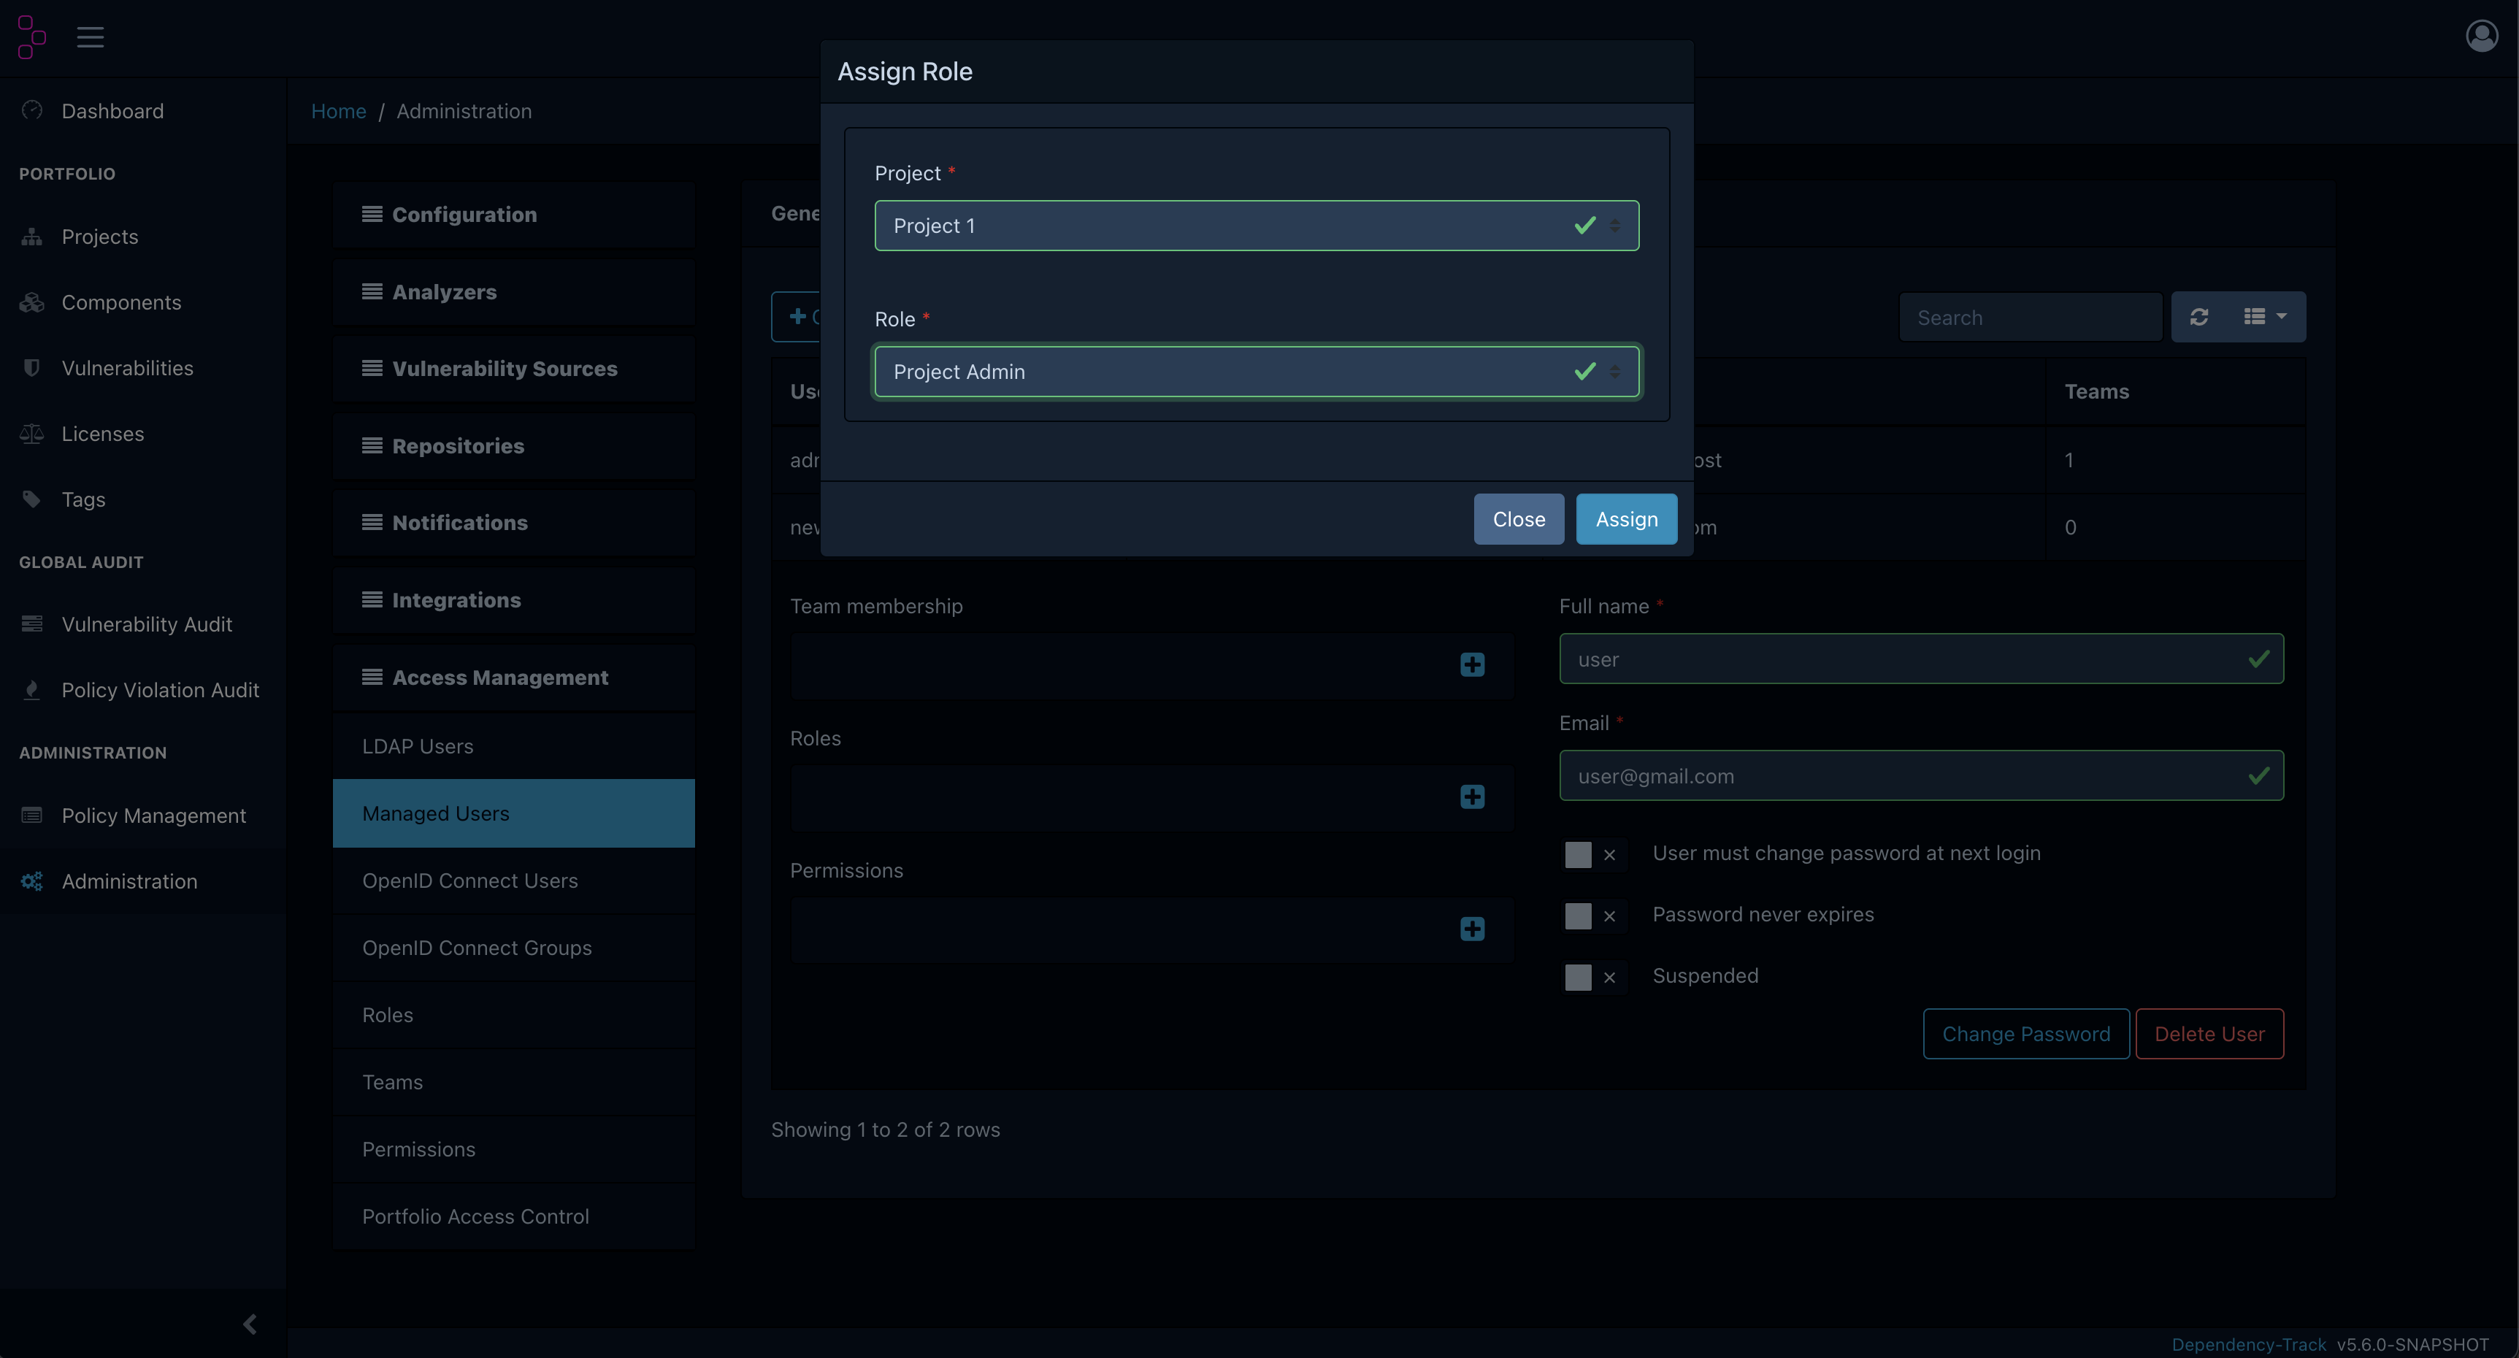Open OpenID Connect Groups item
This screenshot has height=1358, width=2519.
click(513, 948)
